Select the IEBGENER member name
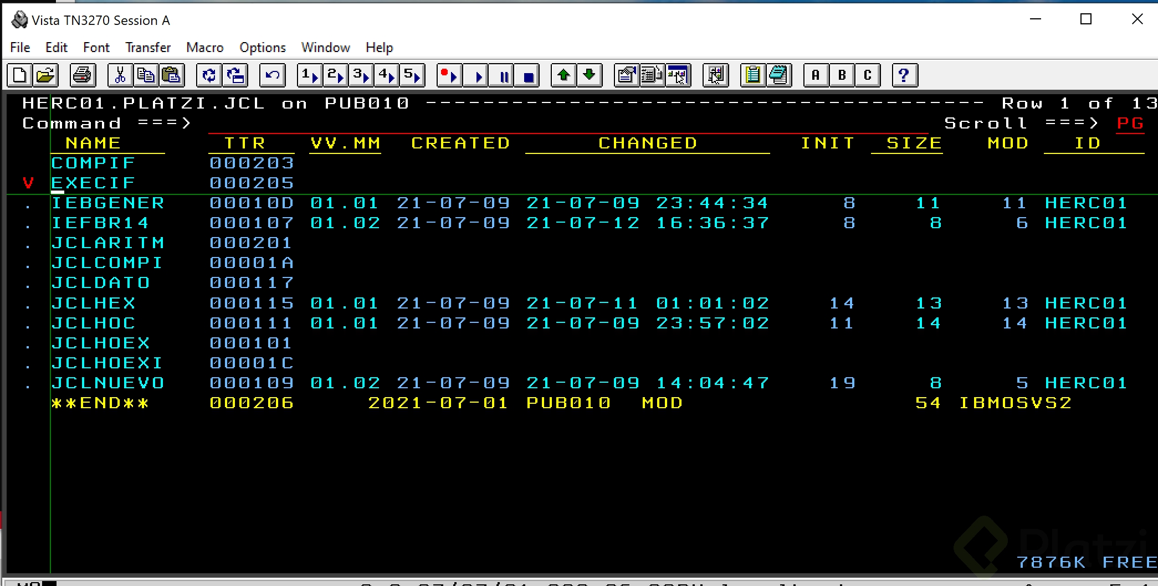Screen dimensions: 1158x586 pyautogui.click(x=107, y=203)
